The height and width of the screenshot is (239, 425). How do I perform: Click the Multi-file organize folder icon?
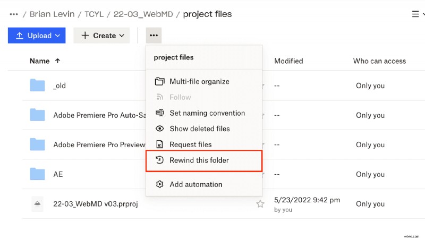159,81
